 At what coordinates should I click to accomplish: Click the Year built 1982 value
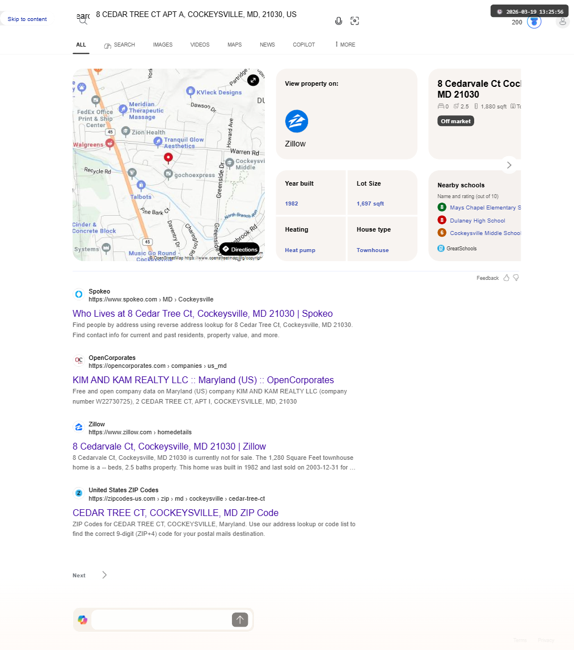click(292, 204)
